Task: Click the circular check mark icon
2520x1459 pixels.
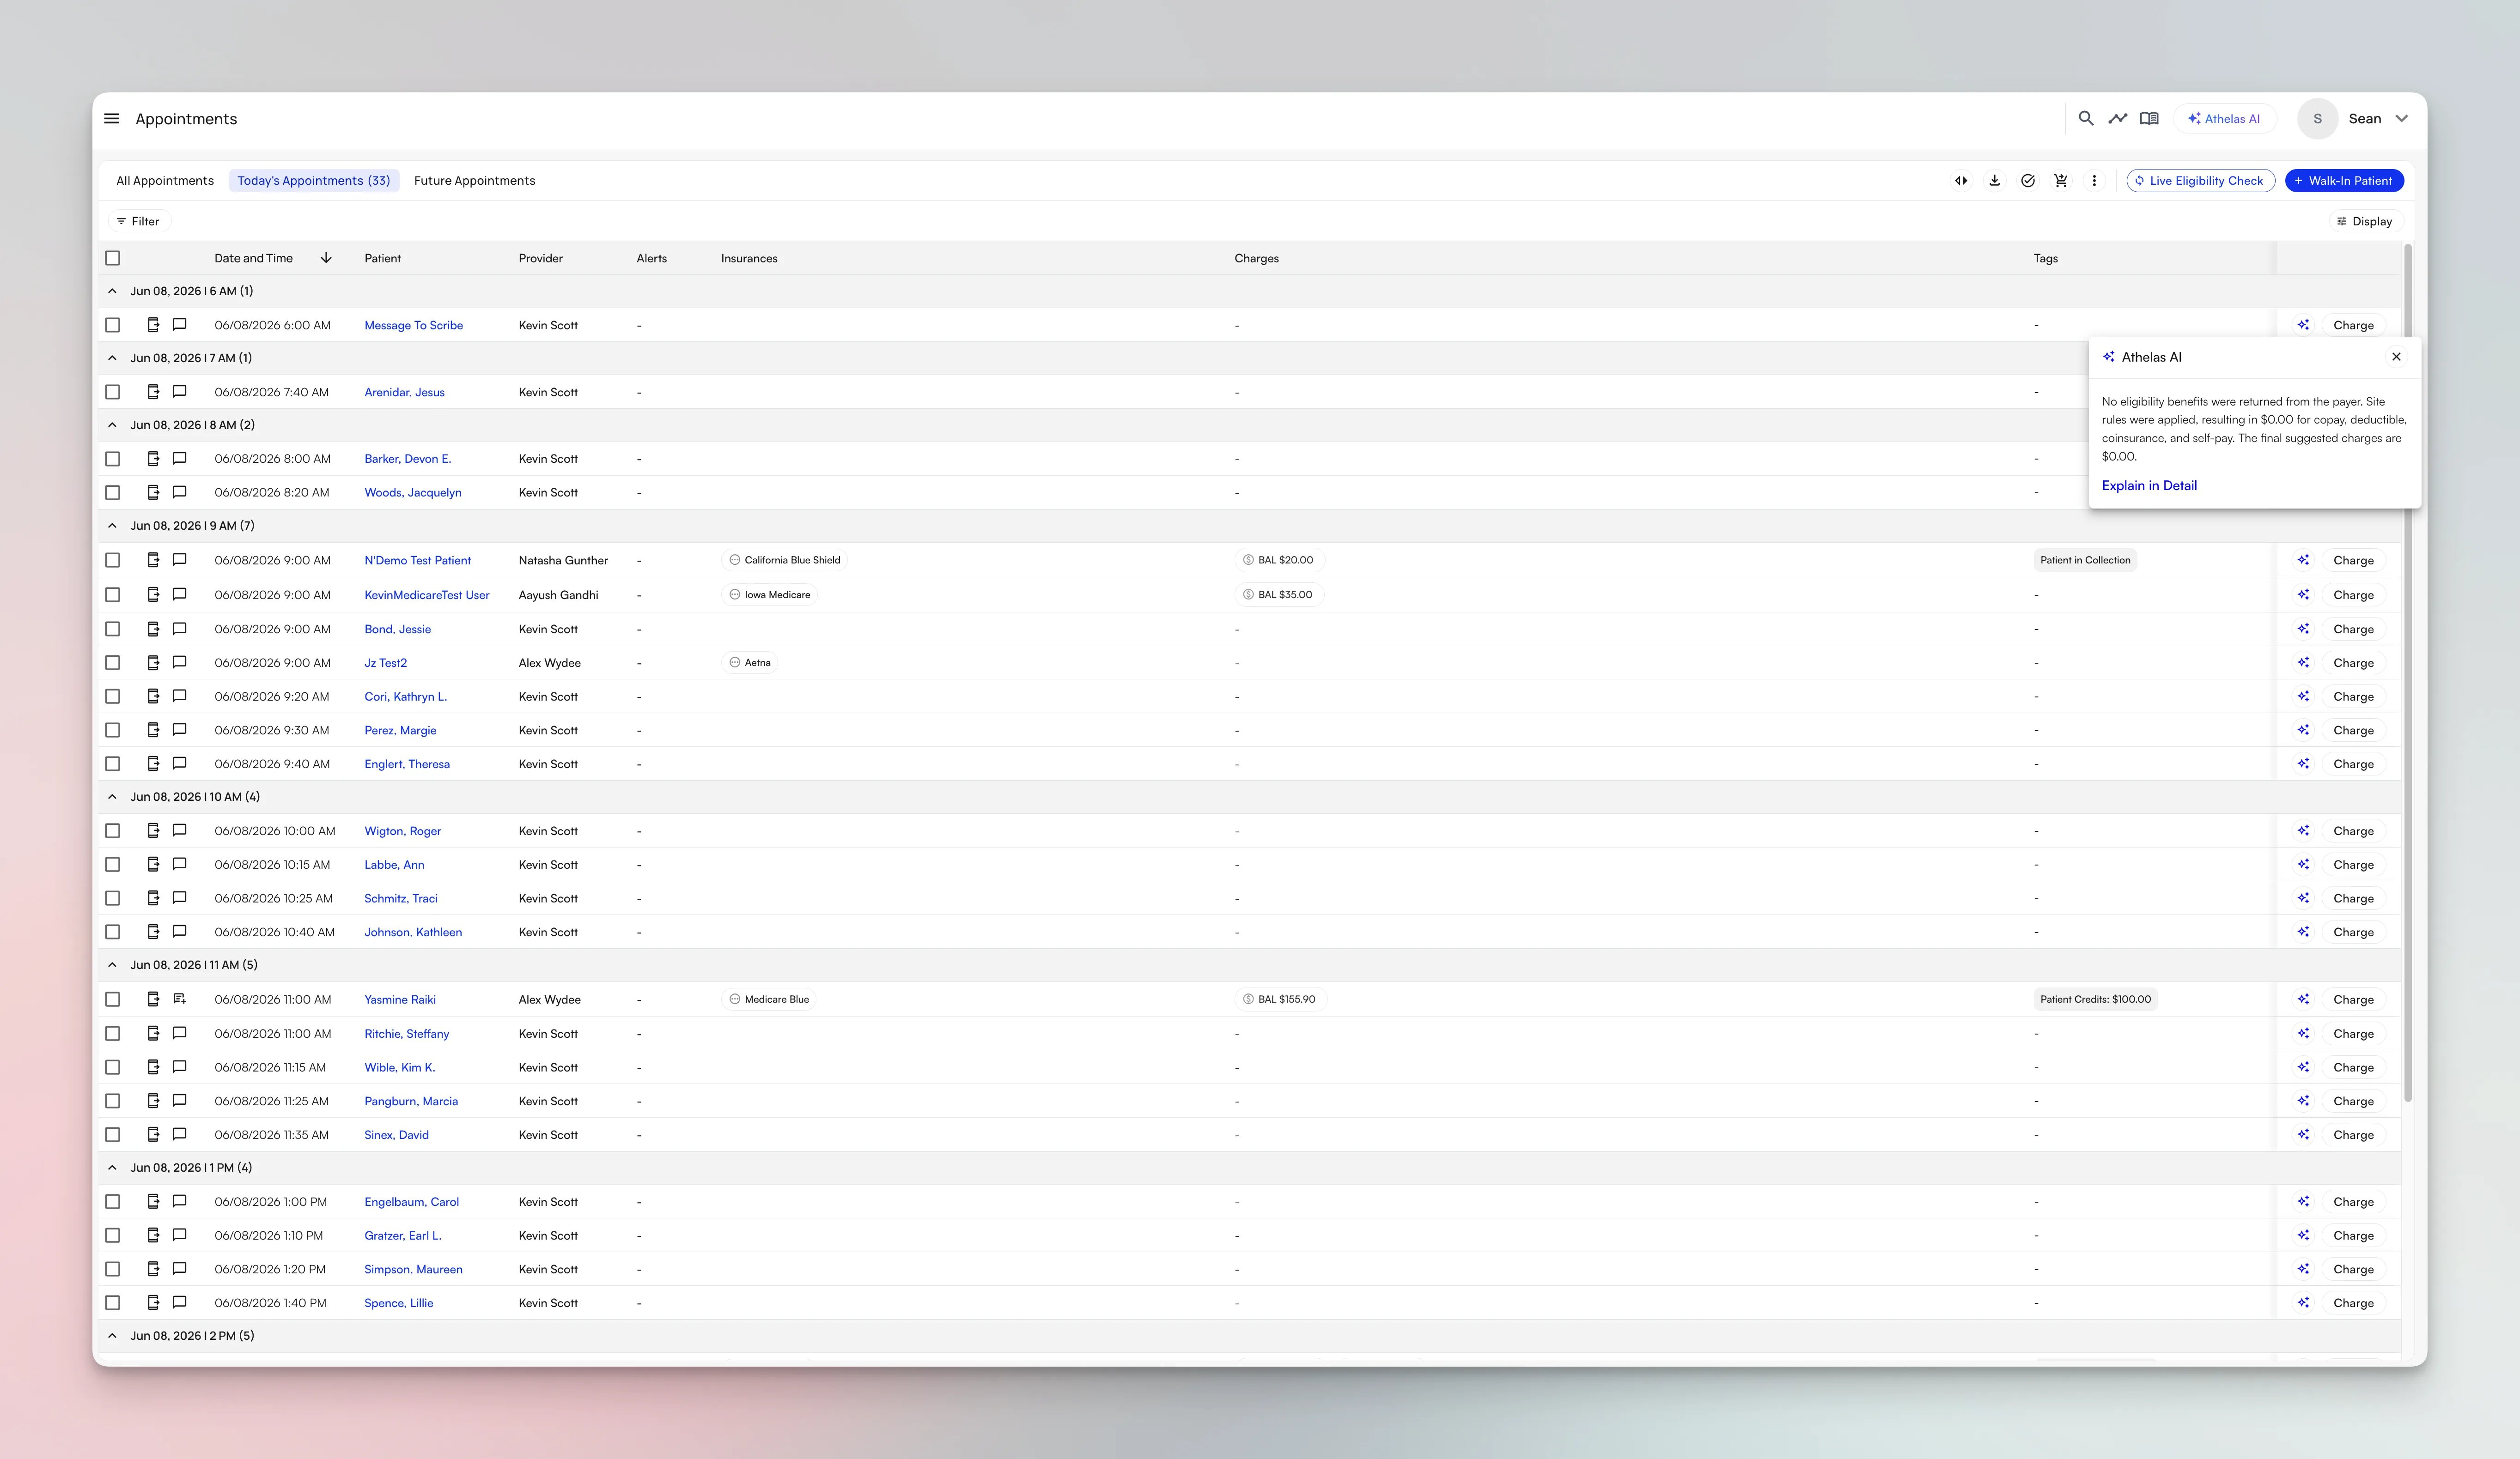Action: coord(2028,181)
